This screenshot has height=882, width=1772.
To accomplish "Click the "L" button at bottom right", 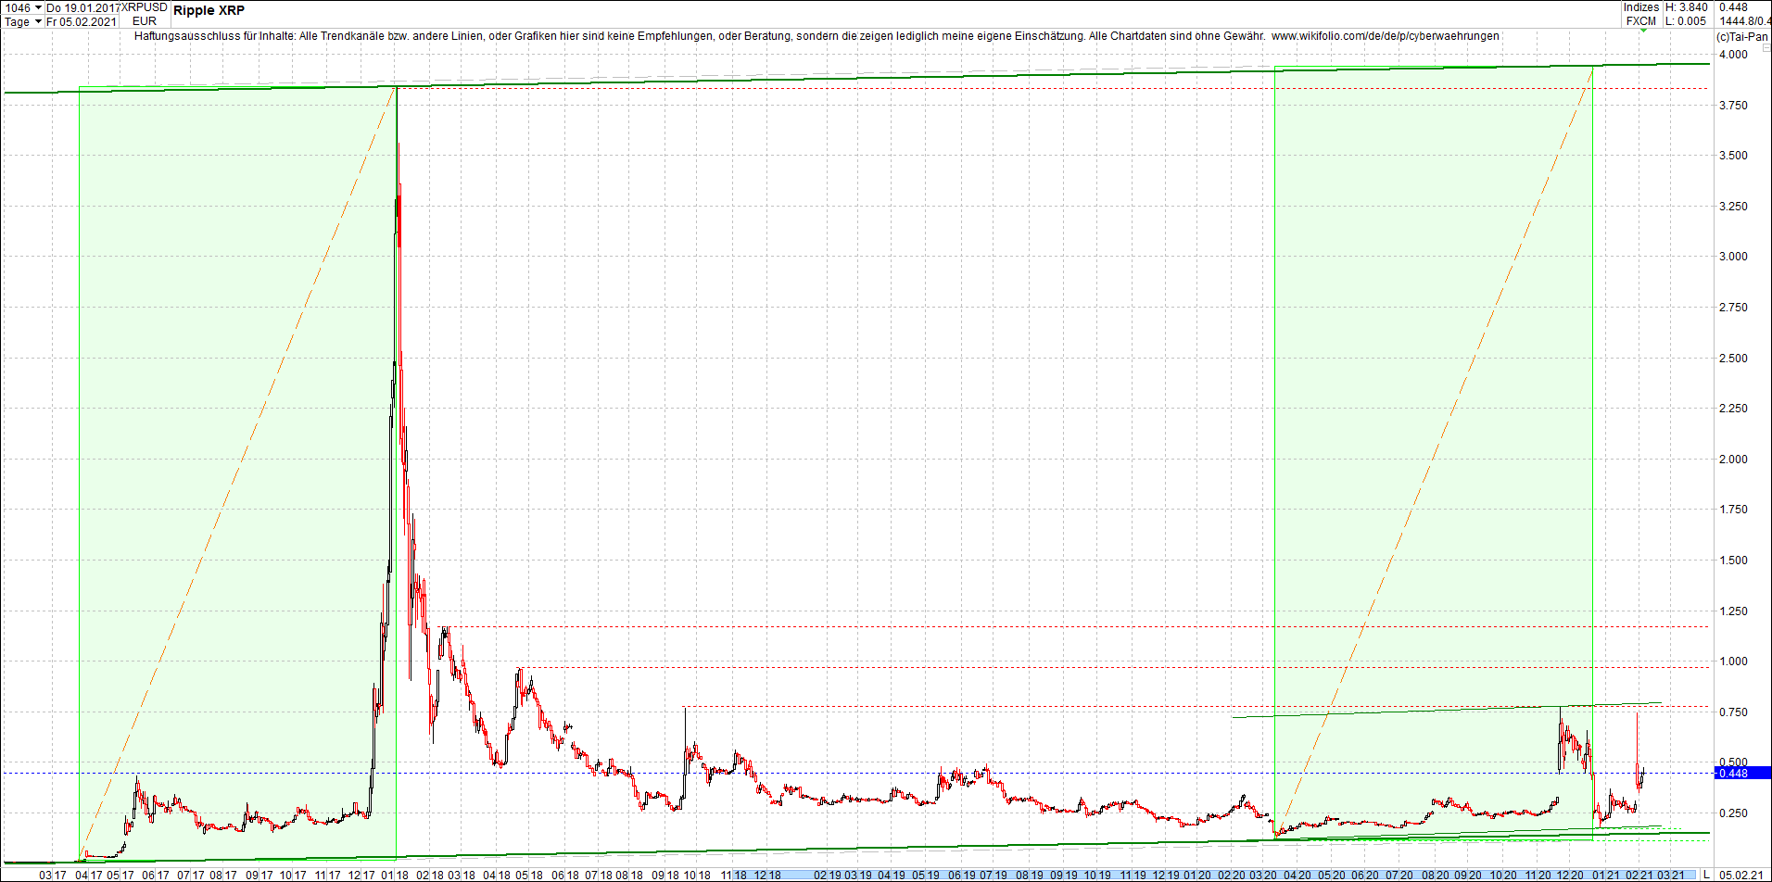I will coord(1708,875).
